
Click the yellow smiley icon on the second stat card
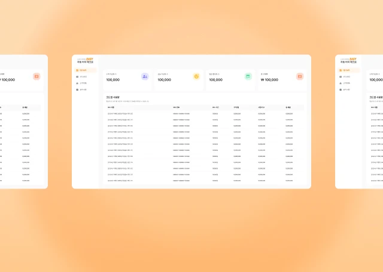coord(196,76)
